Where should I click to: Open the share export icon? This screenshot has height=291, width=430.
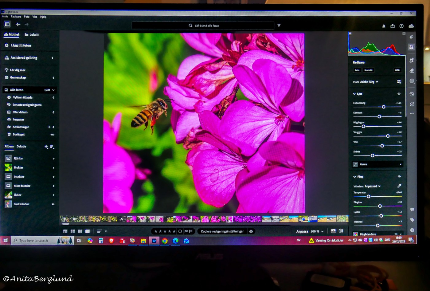393,26
